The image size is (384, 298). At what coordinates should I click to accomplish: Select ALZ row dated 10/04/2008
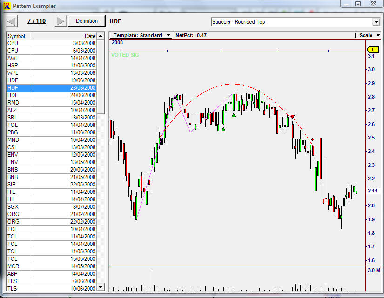coord(51,110)
